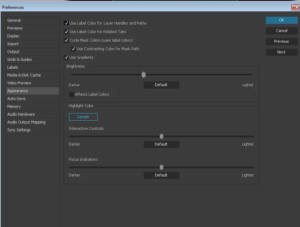Click the Focus Indicators slider handle
Screen dimensions: 300x227
[162, 167]
